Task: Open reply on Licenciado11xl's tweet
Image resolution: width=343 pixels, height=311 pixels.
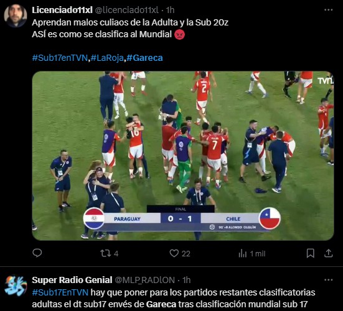Action: pyautogui.click(x=37, y=253)
